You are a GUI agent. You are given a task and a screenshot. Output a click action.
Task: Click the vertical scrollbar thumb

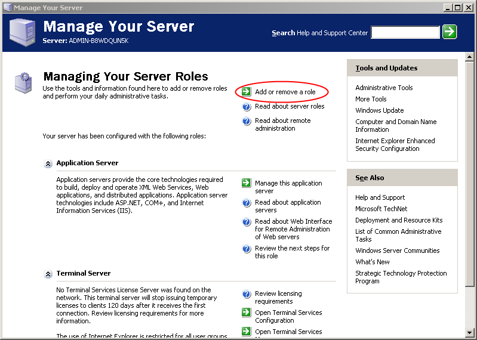point(469,173)
